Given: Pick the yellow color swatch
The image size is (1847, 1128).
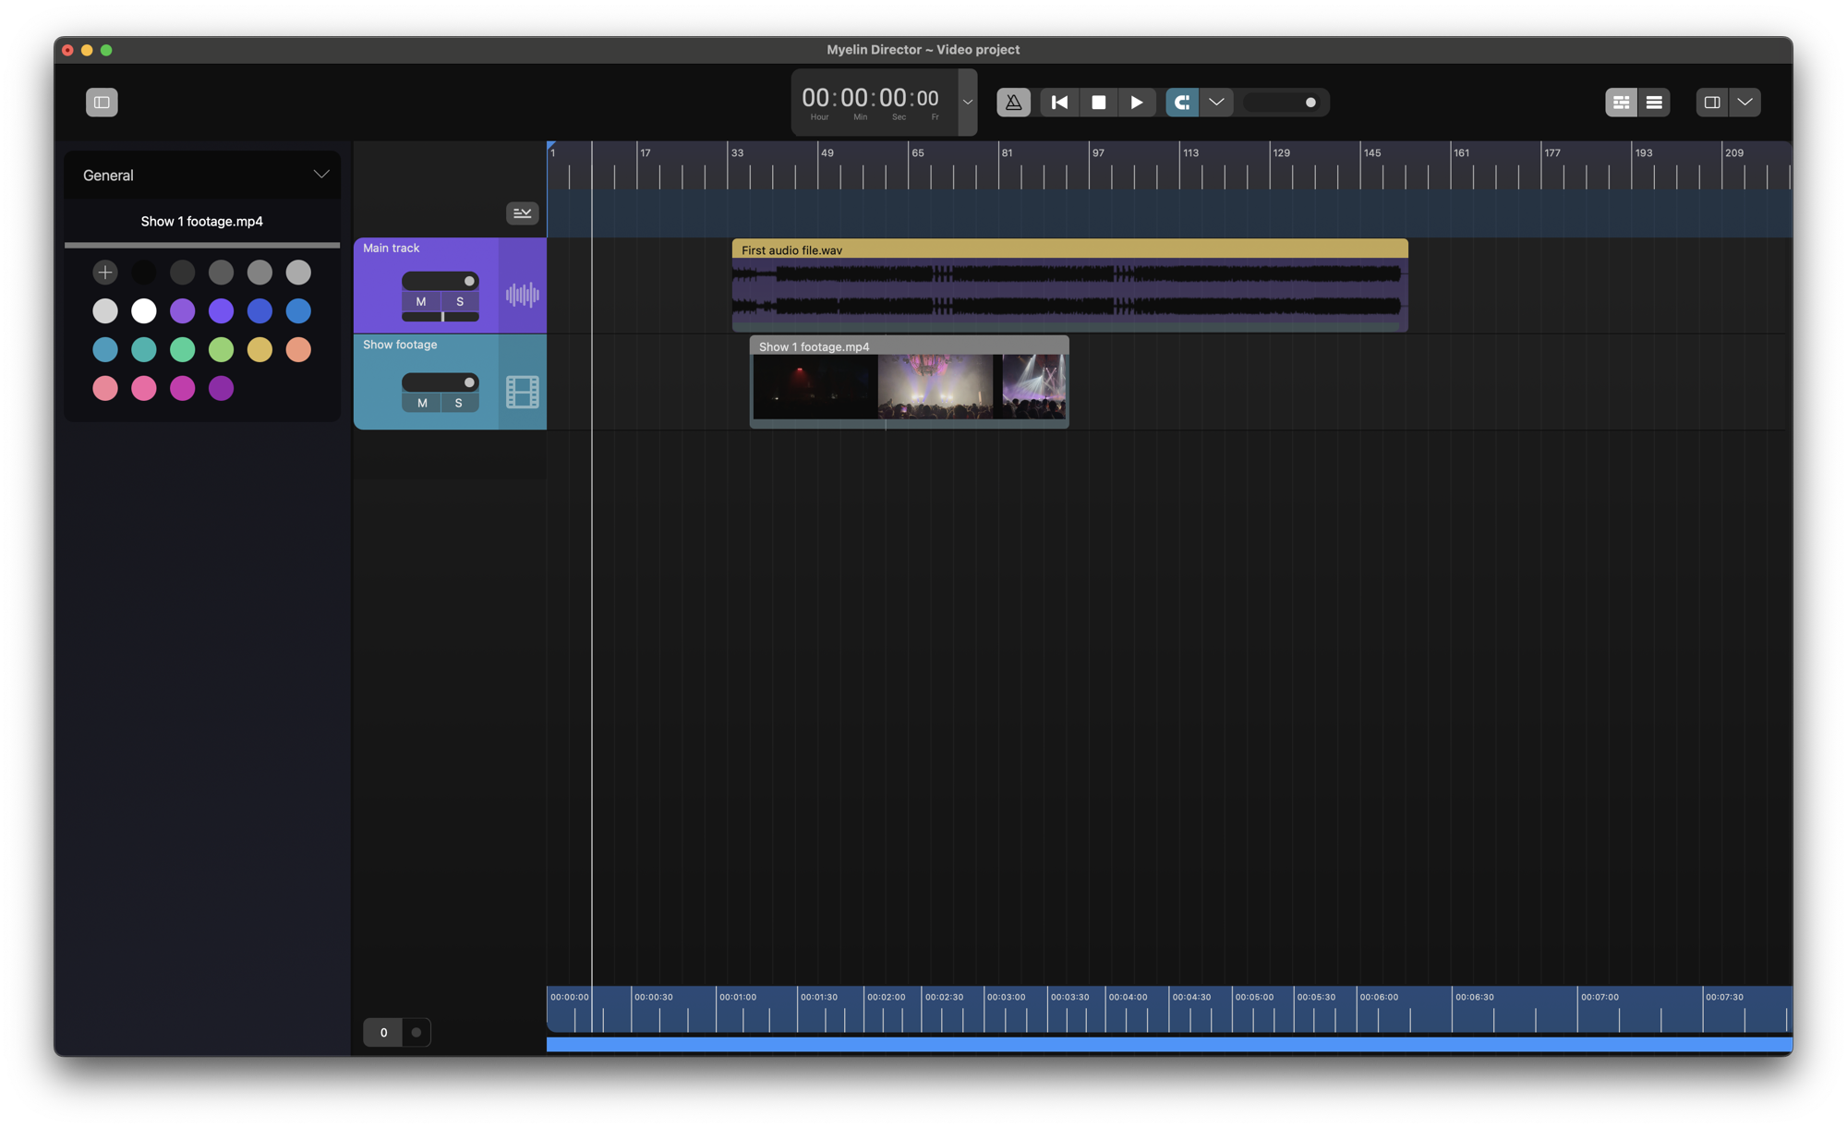Looking at the screenshot, I should pyautogui.click(x=260, y=350).
